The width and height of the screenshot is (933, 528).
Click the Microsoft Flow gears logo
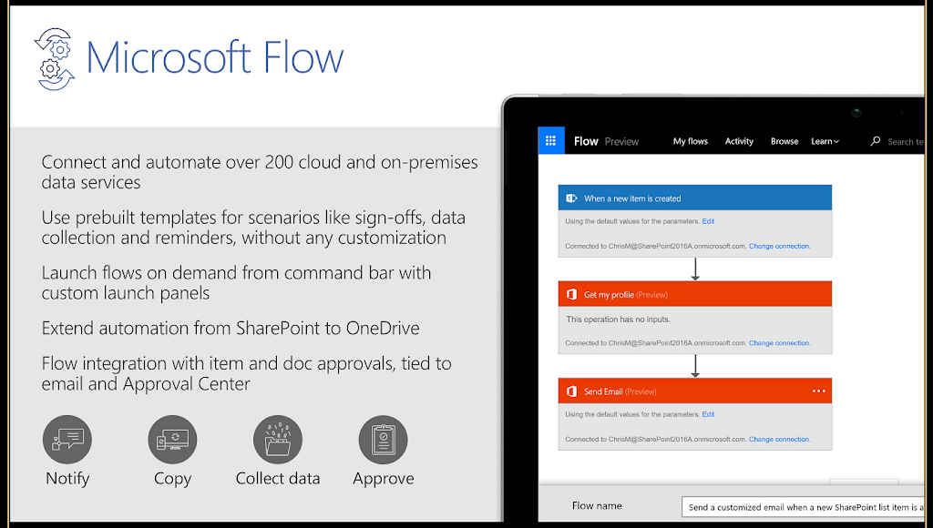tap(55, 59)
